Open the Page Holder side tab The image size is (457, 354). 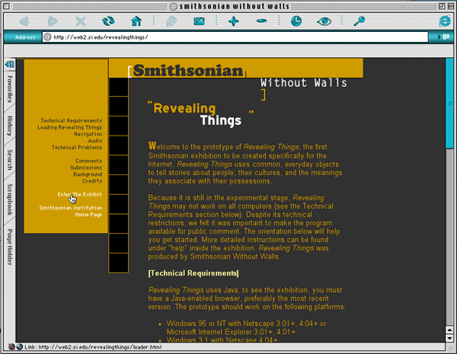point(10,247)
